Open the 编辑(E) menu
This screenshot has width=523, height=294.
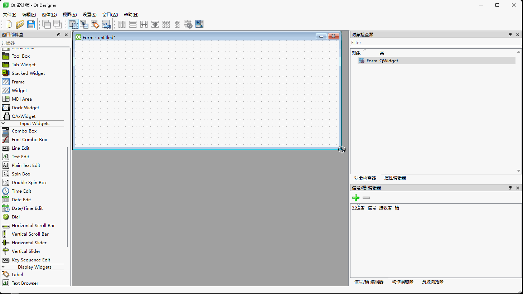point(29,15)
